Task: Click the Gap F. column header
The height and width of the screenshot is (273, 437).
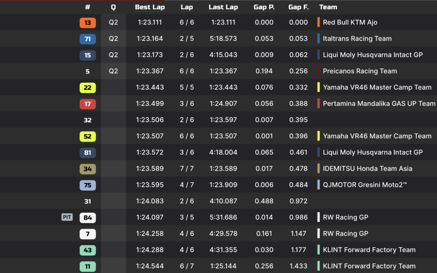Action: pos(298,7)
